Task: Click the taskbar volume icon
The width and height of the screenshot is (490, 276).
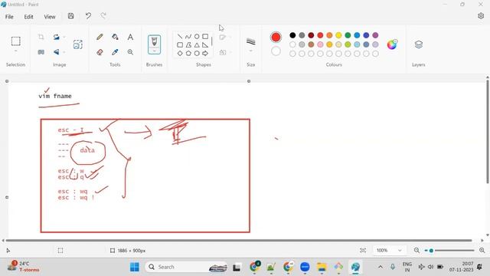Action: [x=430, y=267]
